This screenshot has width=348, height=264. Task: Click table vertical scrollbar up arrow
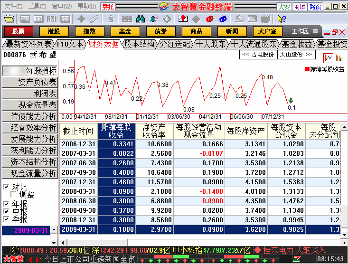[344, 127]
